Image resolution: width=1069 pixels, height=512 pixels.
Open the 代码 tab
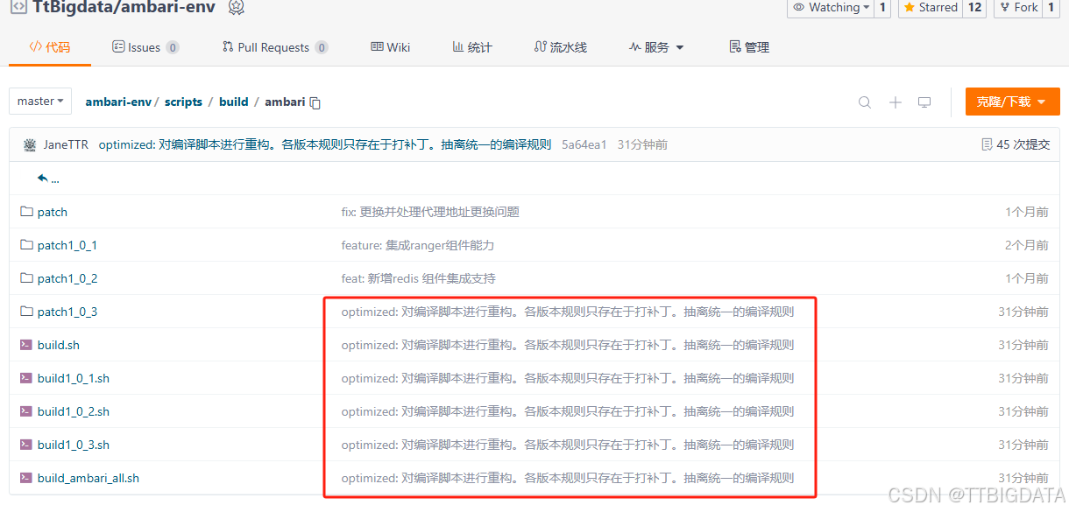[49, 47]
